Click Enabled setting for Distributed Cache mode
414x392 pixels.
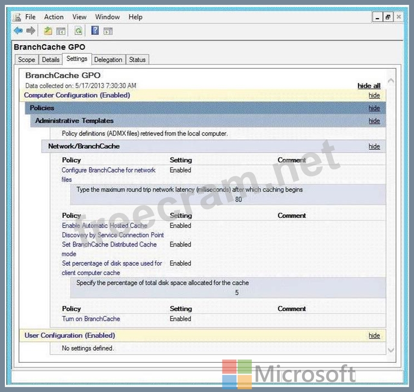180,245
